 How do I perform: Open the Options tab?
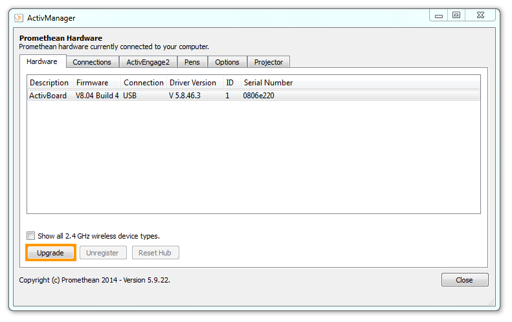click(x=227, y=62)
